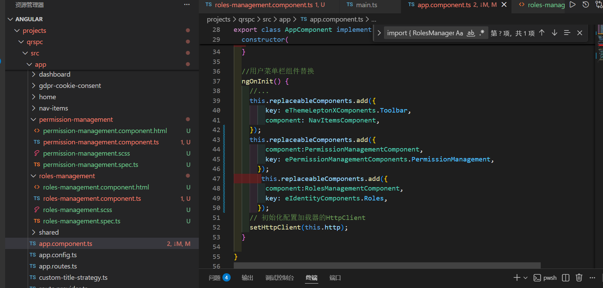The width and height of the screenshot is (603, 288).
Task: Add a new terminal with plus icon
Action: click(517, 278)
